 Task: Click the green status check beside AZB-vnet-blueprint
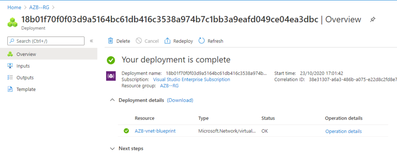click(x=126, y=131)
